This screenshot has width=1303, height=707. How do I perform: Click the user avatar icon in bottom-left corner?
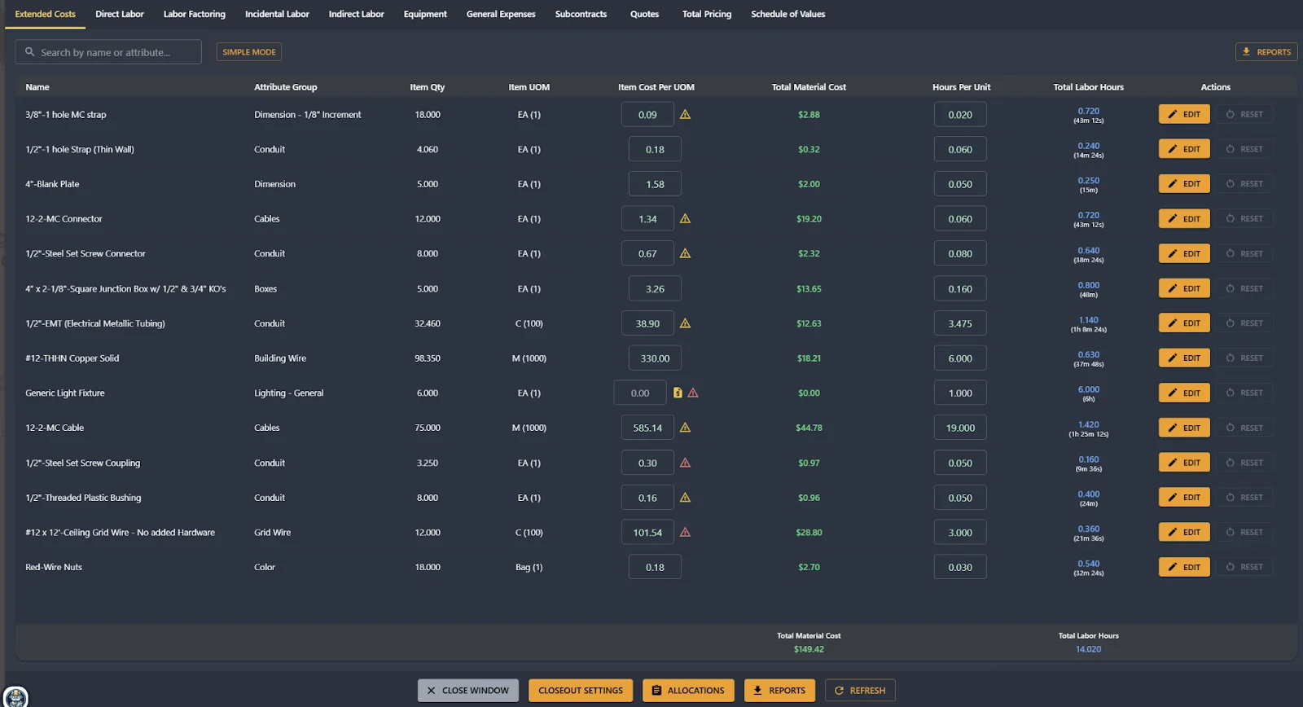click(x=15, y=696)
